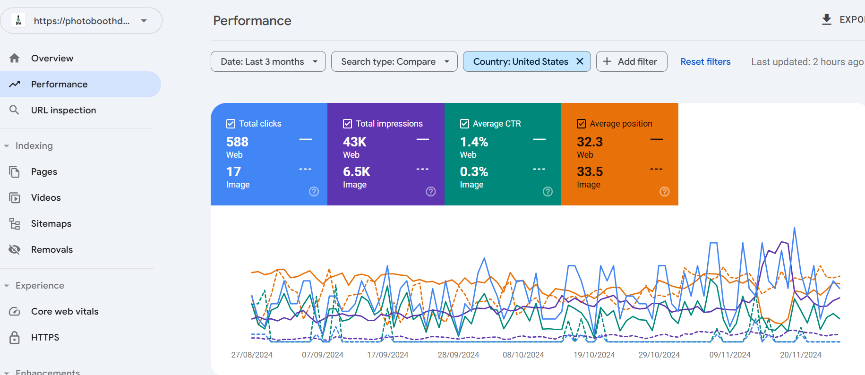
Task: Click the Core web vitals gauge icon
Action: click(x=15, y=311)
